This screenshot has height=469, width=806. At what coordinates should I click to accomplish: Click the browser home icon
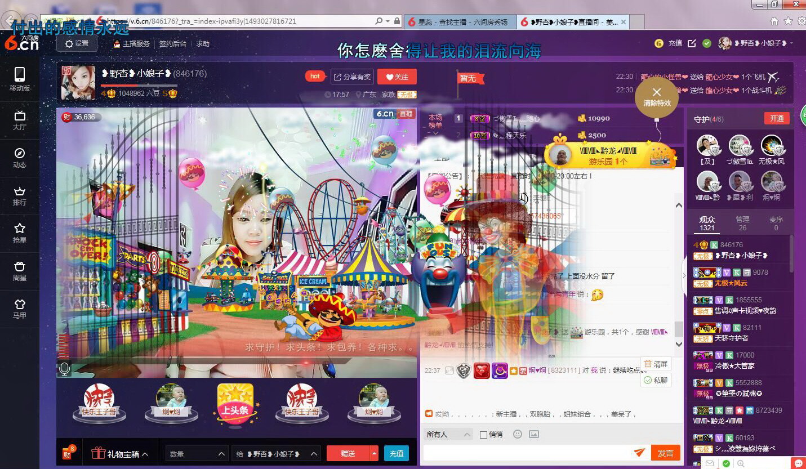coord(774,21)
